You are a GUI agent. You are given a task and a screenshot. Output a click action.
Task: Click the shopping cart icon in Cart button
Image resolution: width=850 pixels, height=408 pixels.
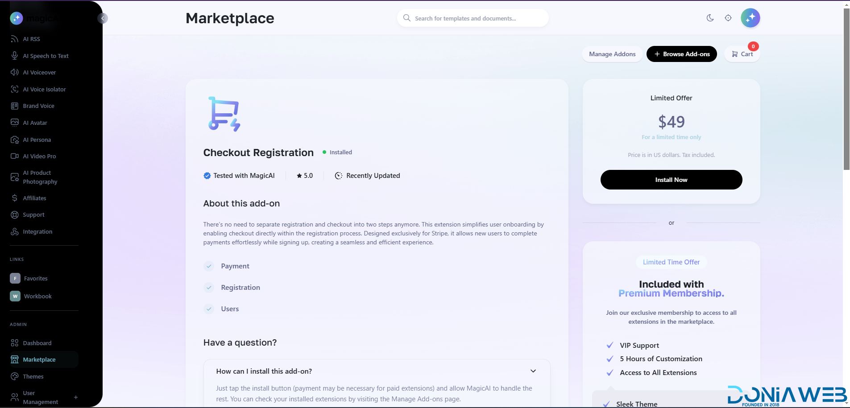[x=734, y=54]
